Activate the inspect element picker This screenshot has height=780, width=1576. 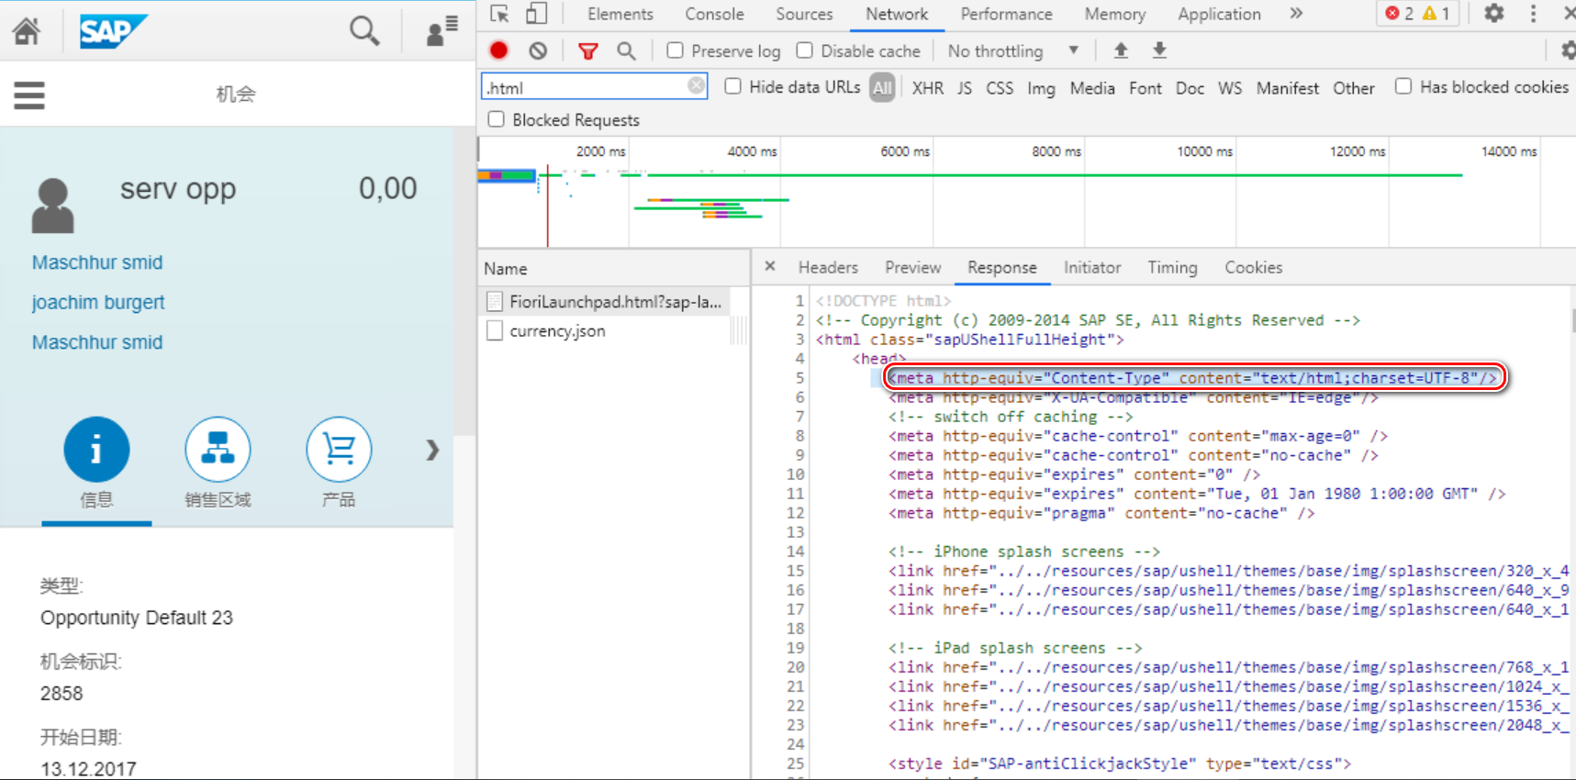(499, 14)
